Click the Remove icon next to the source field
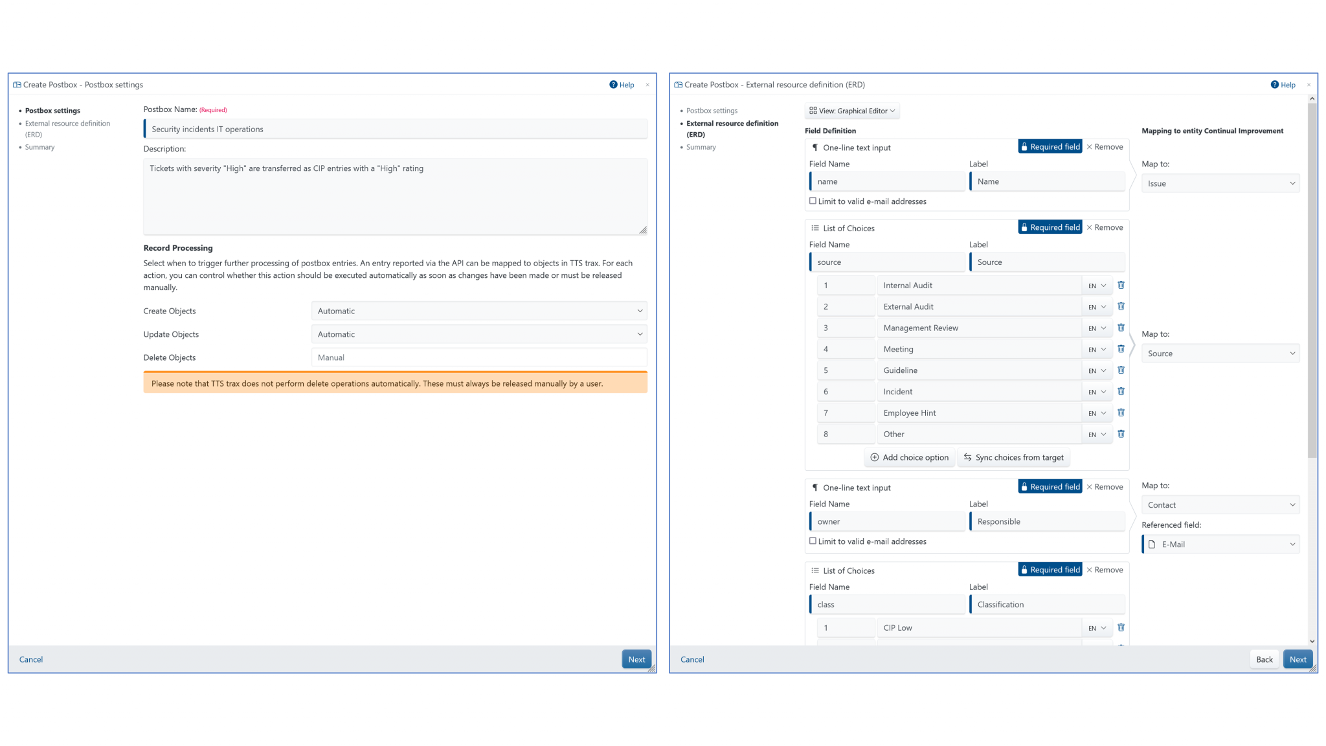This screenshot has width=1326, height=746. click(x=1090, y=227)
